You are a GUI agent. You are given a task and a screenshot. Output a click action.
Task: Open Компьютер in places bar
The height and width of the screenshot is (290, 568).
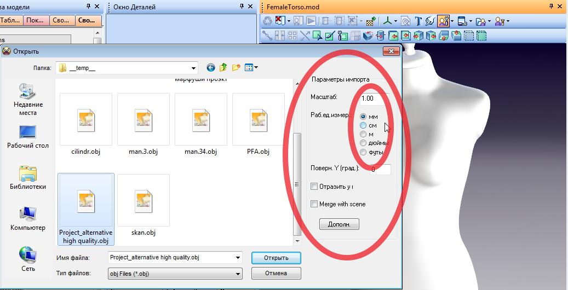coord(28,219)
